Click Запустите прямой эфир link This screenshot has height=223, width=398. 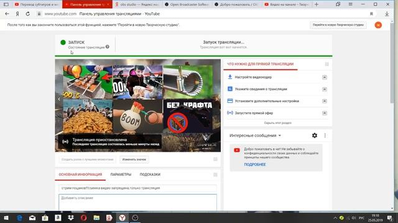pyautogui.click(x=254, y=113)
